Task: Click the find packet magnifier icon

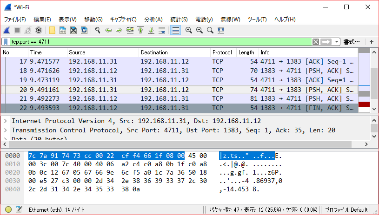Action: click(x=98, y=30)
